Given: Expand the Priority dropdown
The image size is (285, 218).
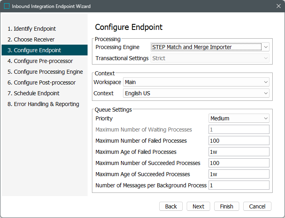Looking at the screenshot, I should [239, 118].
